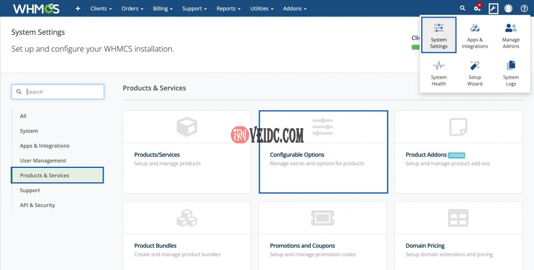Open Apps & Integrations from popup
The height and width of the screenshot is (270, 534).
pos(475,35)
